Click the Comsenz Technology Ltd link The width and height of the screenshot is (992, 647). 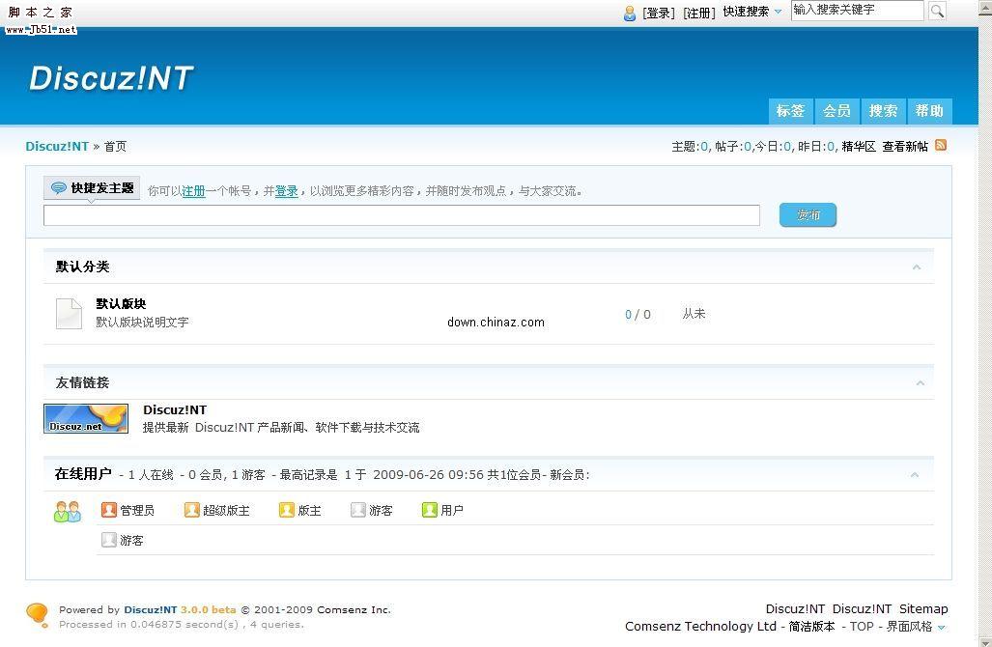tap(700, 626)
